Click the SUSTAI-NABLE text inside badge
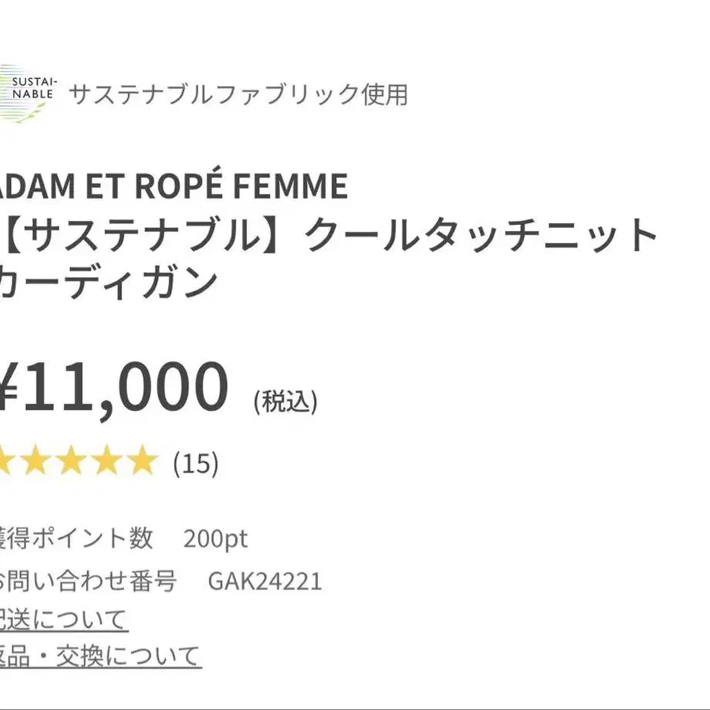This screenshot has height=710, width=710. [34, 88]
